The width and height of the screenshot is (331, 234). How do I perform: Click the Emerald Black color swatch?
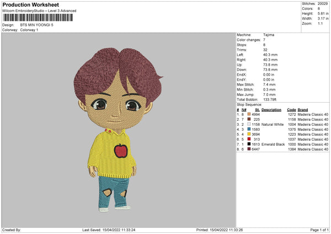[249, 144]
